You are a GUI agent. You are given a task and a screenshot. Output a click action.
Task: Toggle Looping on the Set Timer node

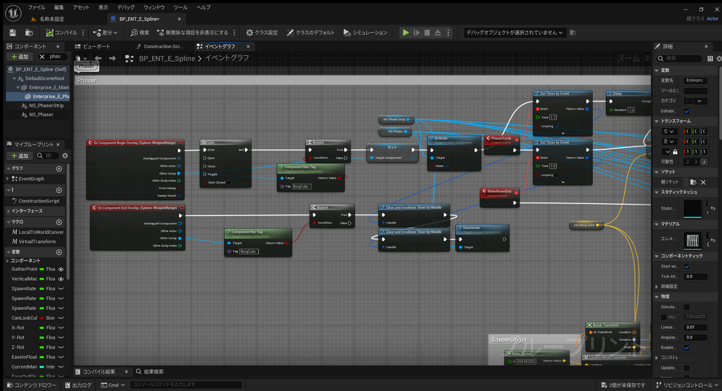tap(557, 126)
